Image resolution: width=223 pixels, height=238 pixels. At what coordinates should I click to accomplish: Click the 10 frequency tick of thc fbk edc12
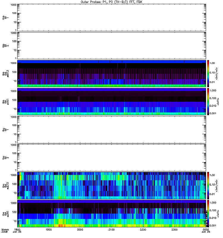pos(15,193)
